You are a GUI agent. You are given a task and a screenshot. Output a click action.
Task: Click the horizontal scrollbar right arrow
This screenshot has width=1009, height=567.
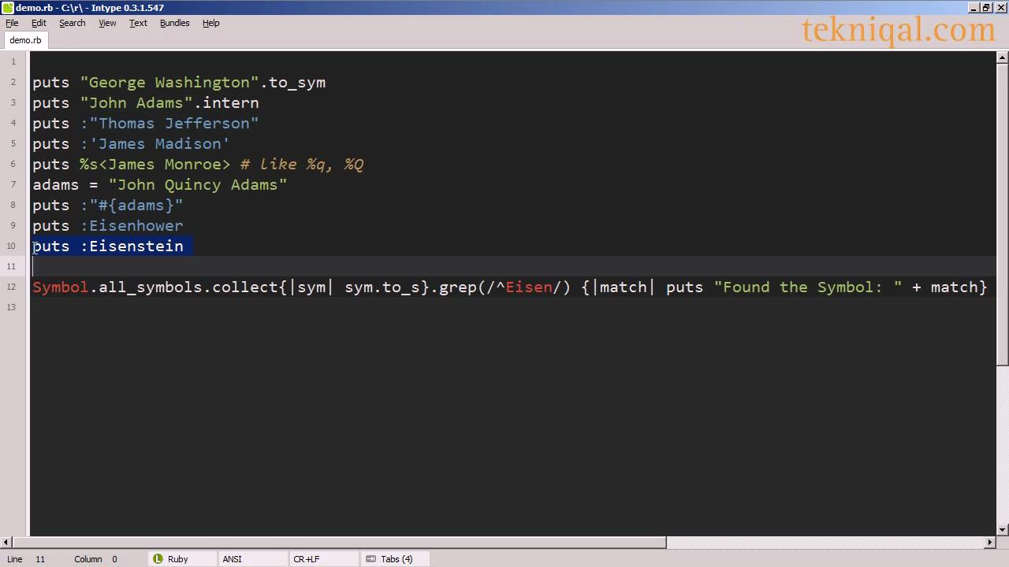point(991,542)
